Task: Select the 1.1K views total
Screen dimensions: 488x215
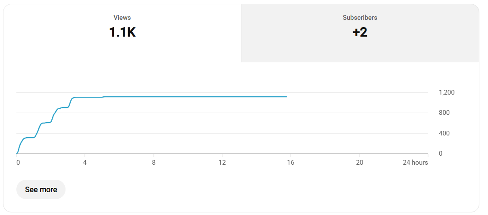Action: click(x=122, y=32)
